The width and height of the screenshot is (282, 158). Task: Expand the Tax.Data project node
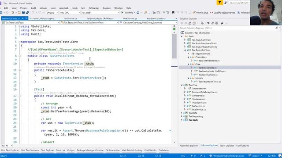[x=182, y=113]
